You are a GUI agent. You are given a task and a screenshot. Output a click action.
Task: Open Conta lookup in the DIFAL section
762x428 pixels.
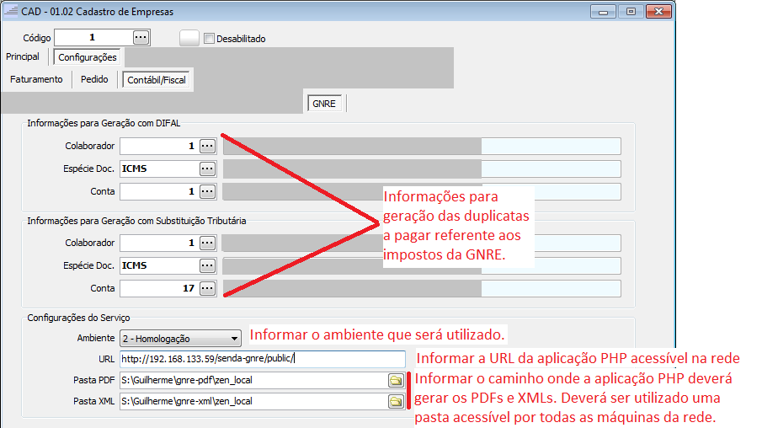click(207, 191)
